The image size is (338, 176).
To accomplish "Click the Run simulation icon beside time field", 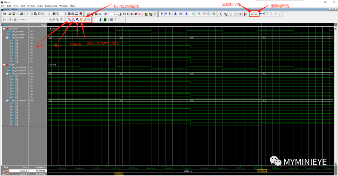I will 124,14.
